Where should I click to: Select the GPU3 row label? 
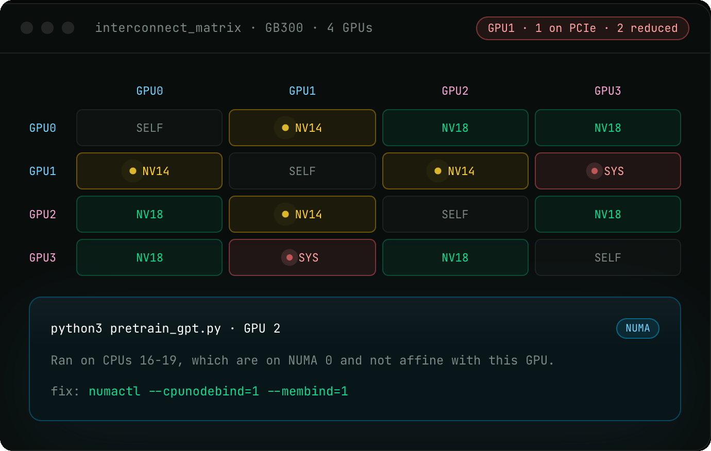(x=43, y=257)
